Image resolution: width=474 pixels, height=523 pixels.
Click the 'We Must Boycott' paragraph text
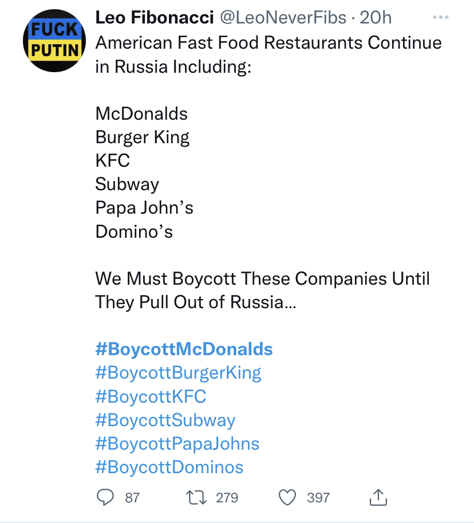(x=262, y=290)
